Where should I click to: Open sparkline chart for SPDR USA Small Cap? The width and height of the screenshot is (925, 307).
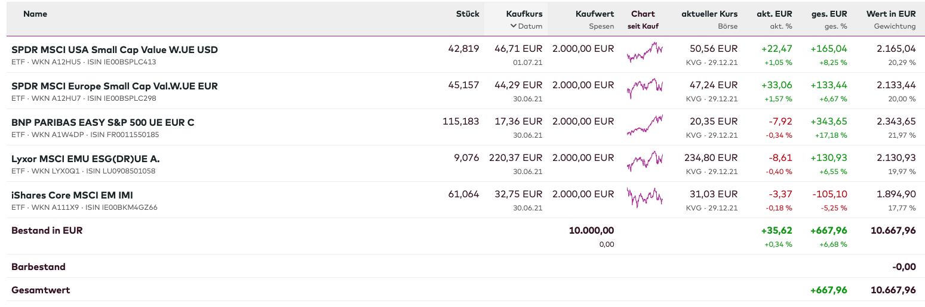click(644, 53)
